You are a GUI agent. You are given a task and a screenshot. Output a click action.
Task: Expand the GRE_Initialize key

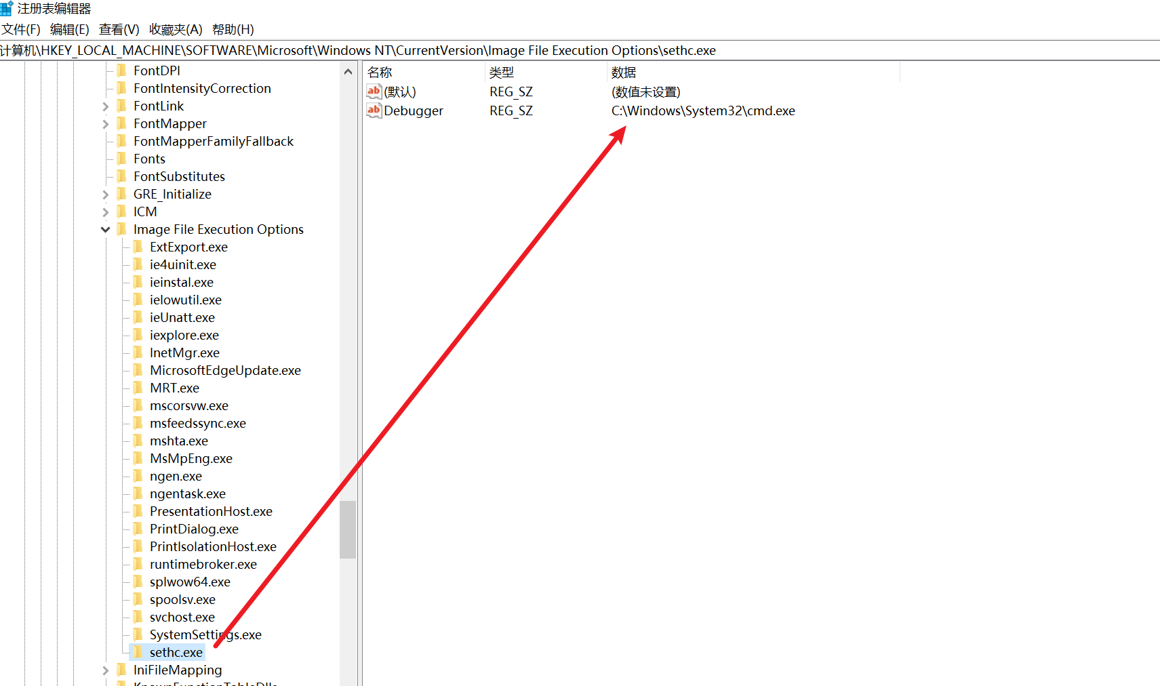tap(105, 195)
